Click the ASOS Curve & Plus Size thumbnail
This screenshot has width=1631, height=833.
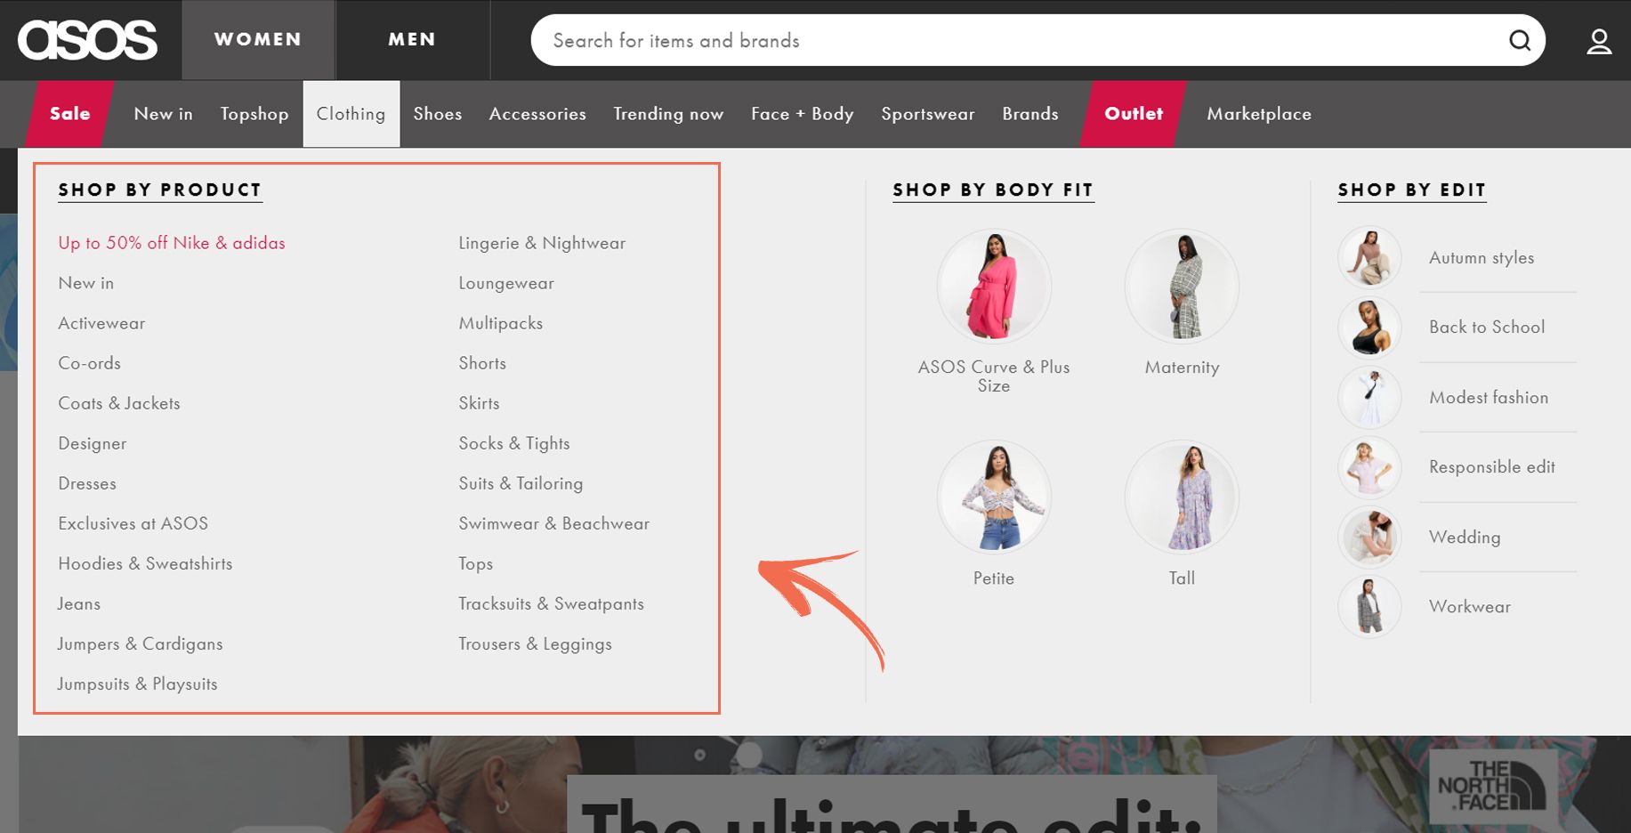click(x=994, y=287)
